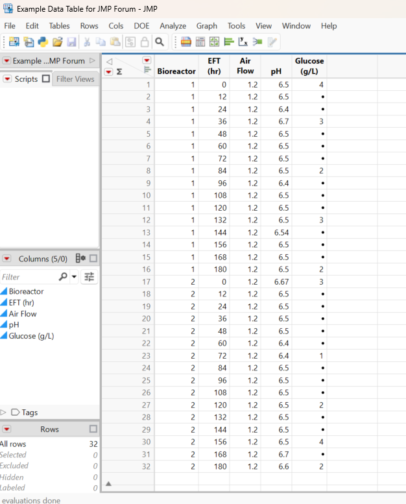This screenshot has height=504, width=406.
Task: Click the filter options sliders button
Action: coord(89,276)
